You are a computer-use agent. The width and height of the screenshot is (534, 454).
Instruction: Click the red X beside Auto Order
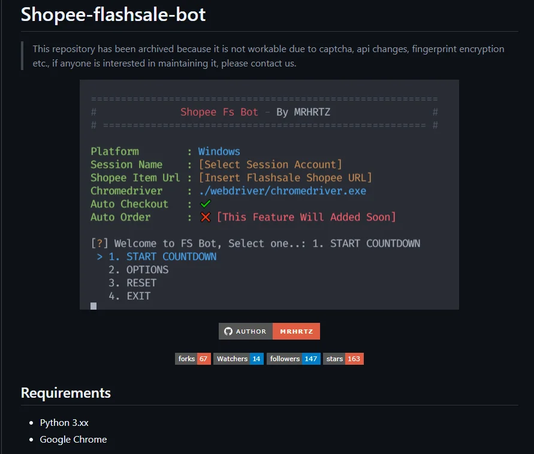(206, 217)
